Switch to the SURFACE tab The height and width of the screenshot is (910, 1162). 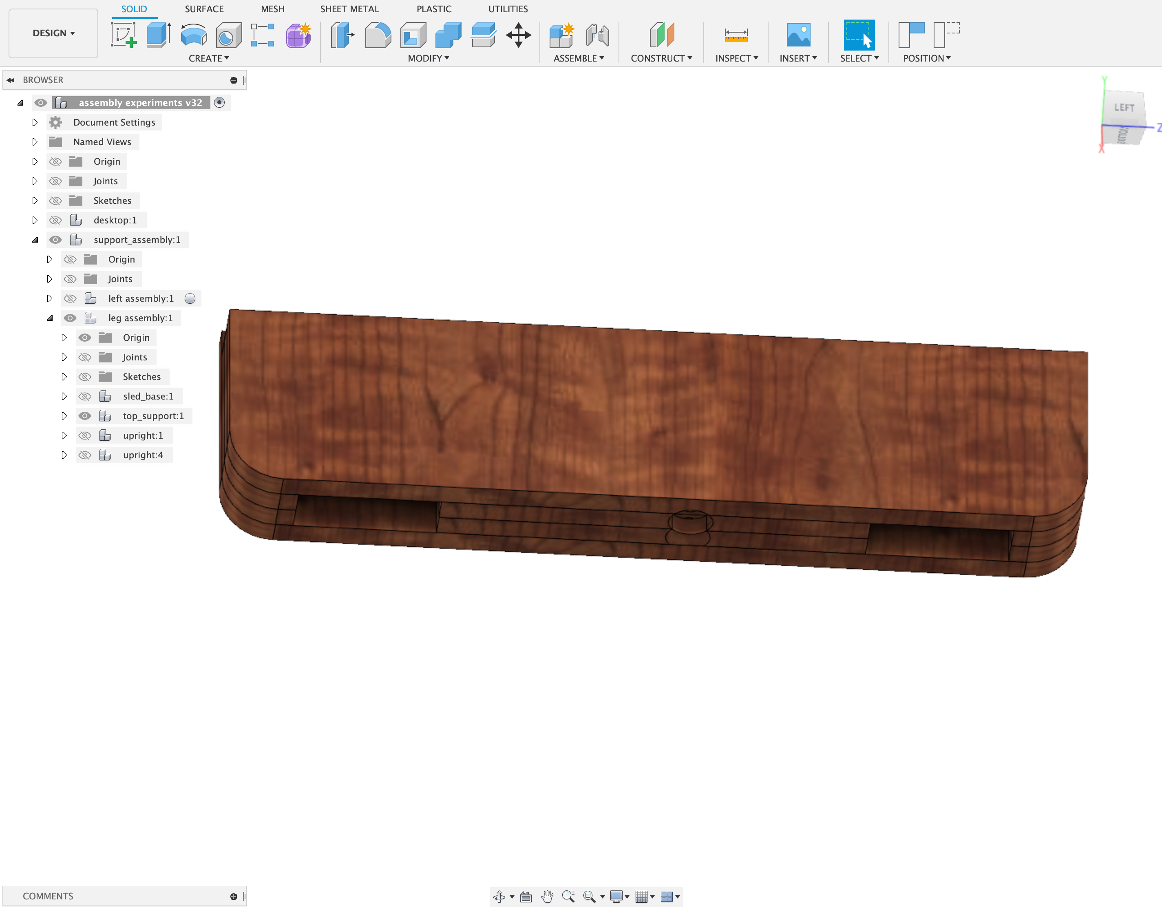[x=205, y=9]
